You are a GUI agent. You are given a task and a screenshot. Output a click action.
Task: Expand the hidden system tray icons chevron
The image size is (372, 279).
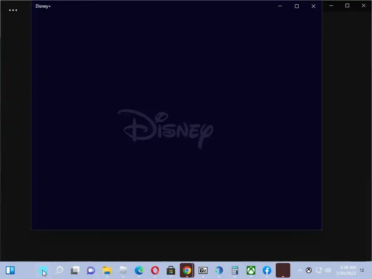click(300, 270)
